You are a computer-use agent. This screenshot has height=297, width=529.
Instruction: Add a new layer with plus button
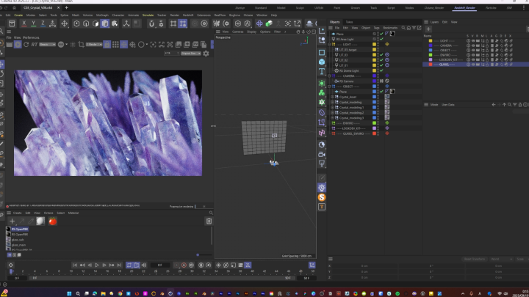pos(428,29)
